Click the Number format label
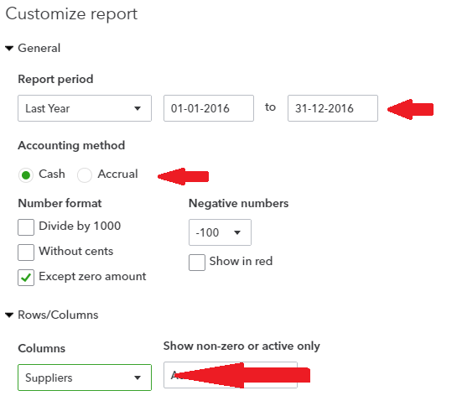Image resolution: width=457 pixels, height=401 pixels. [60, 203]
